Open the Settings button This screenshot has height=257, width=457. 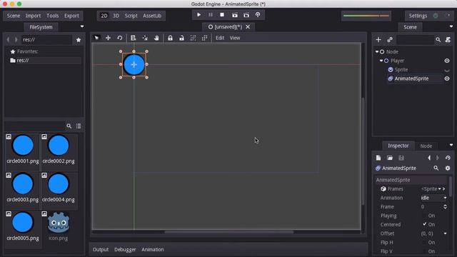tap(418, 16)
